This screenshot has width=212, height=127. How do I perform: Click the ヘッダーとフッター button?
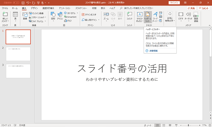[148, 17]
